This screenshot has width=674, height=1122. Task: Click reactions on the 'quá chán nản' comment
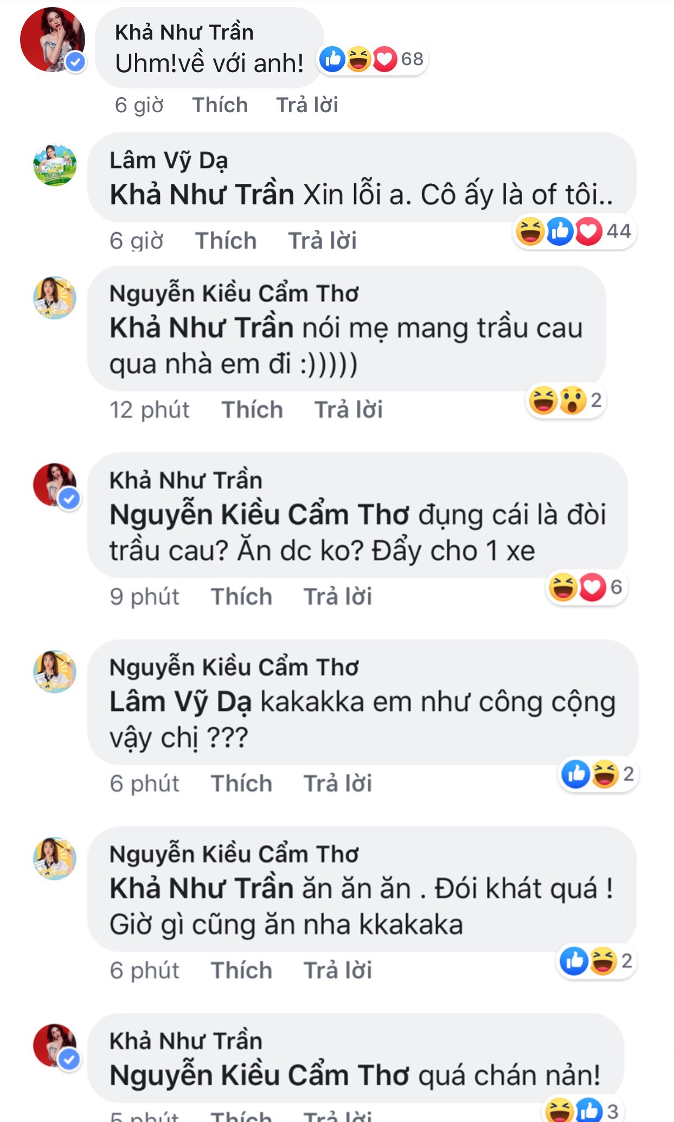[x=582, y=1111]
